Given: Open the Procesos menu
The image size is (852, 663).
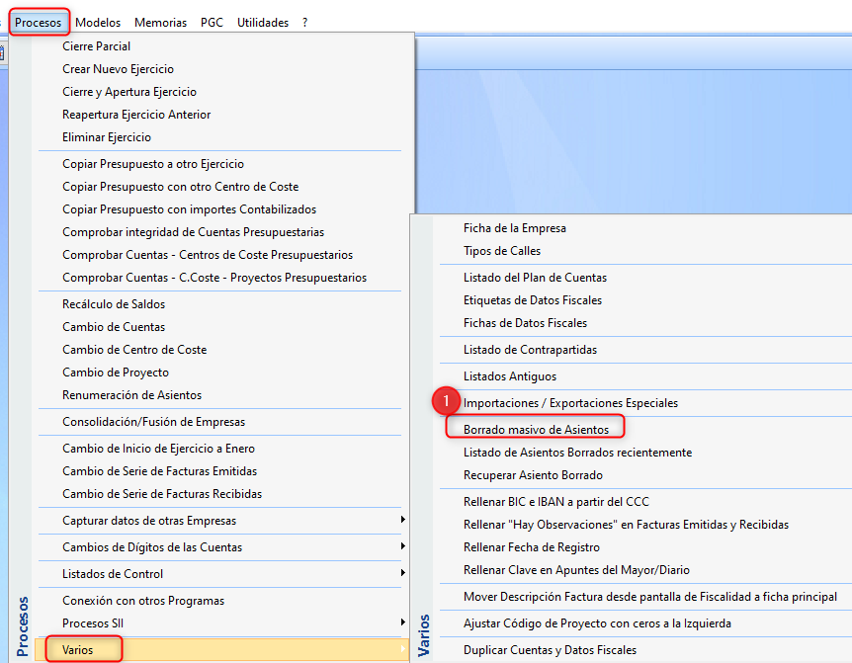Looking at the screenshot, I should [39, 22].
